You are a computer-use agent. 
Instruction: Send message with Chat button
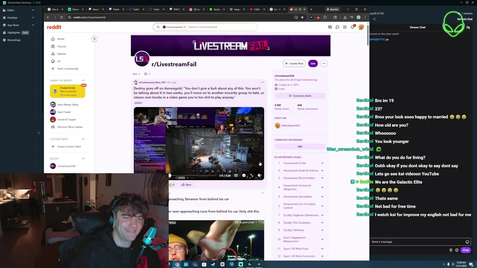[465, 250]
